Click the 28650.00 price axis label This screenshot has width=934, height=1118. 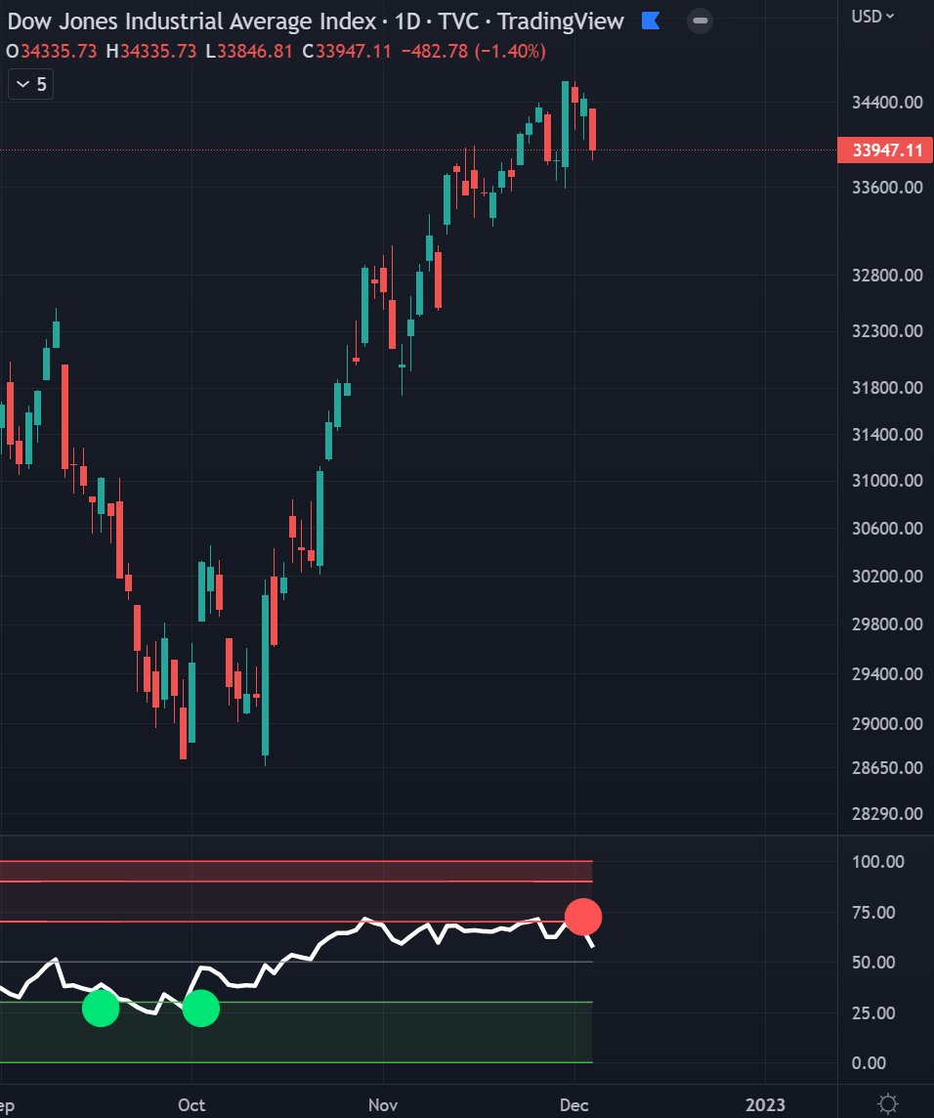pyautogui.click(x=887, y=768)
